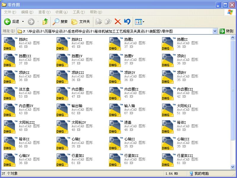Viewport: 237px width, 178px height.
Task: Click the 心轴III file name
Action: click(183, 139)
